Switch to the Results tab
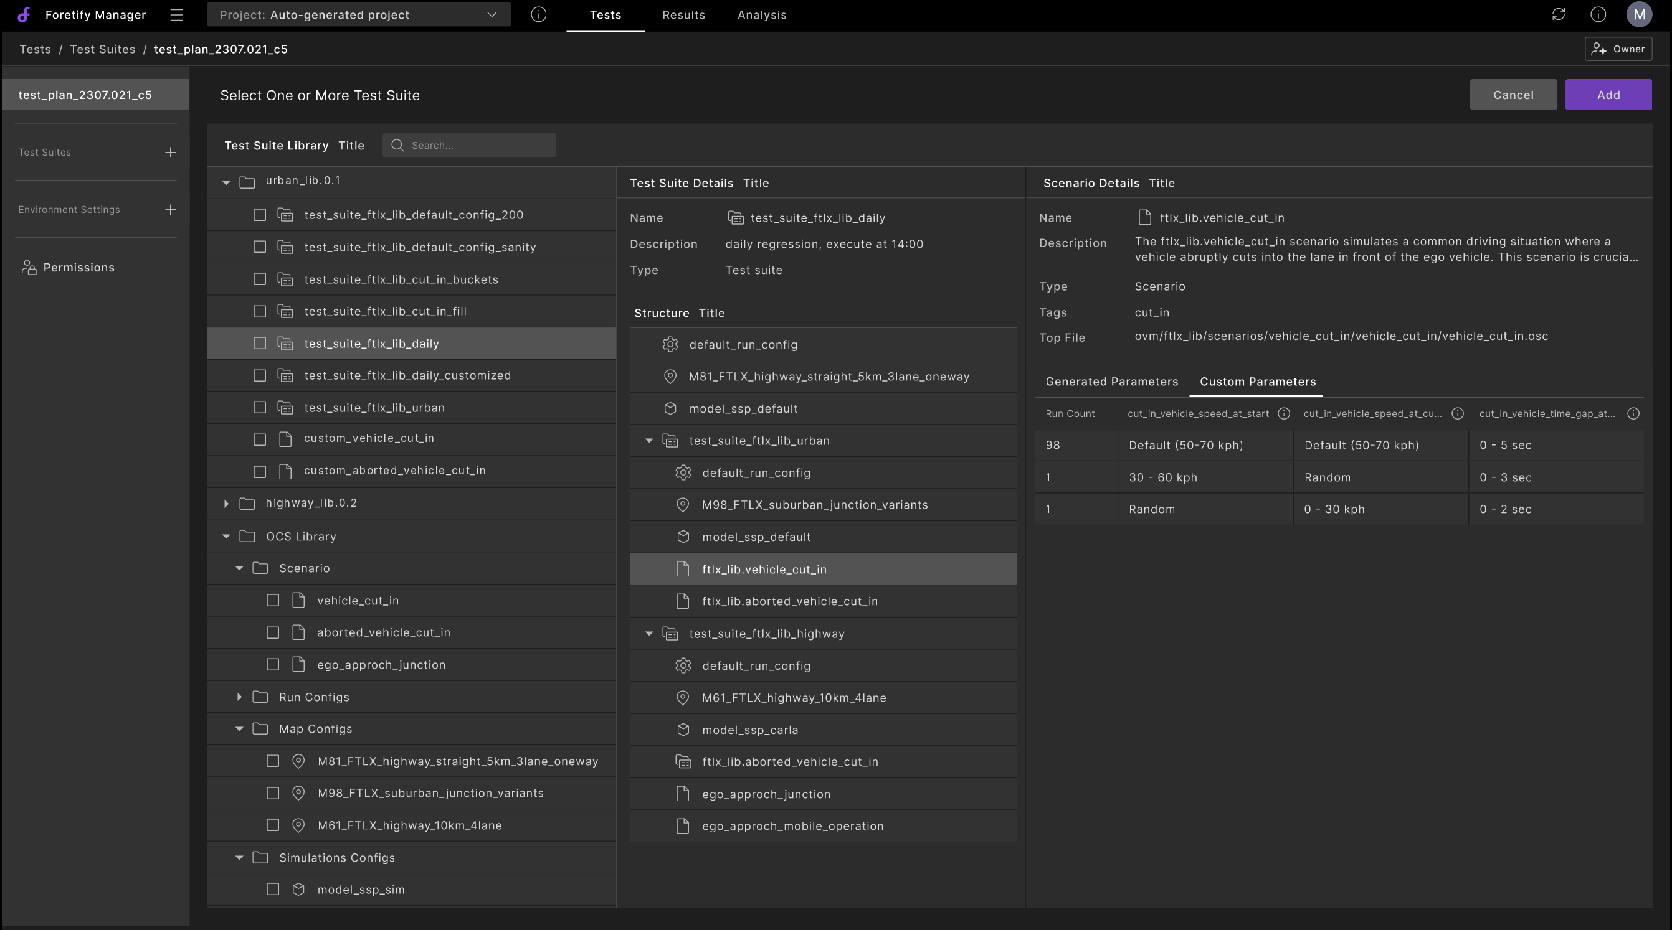The width and height of the screenshot is (1672, 930). tap(683, 15)
